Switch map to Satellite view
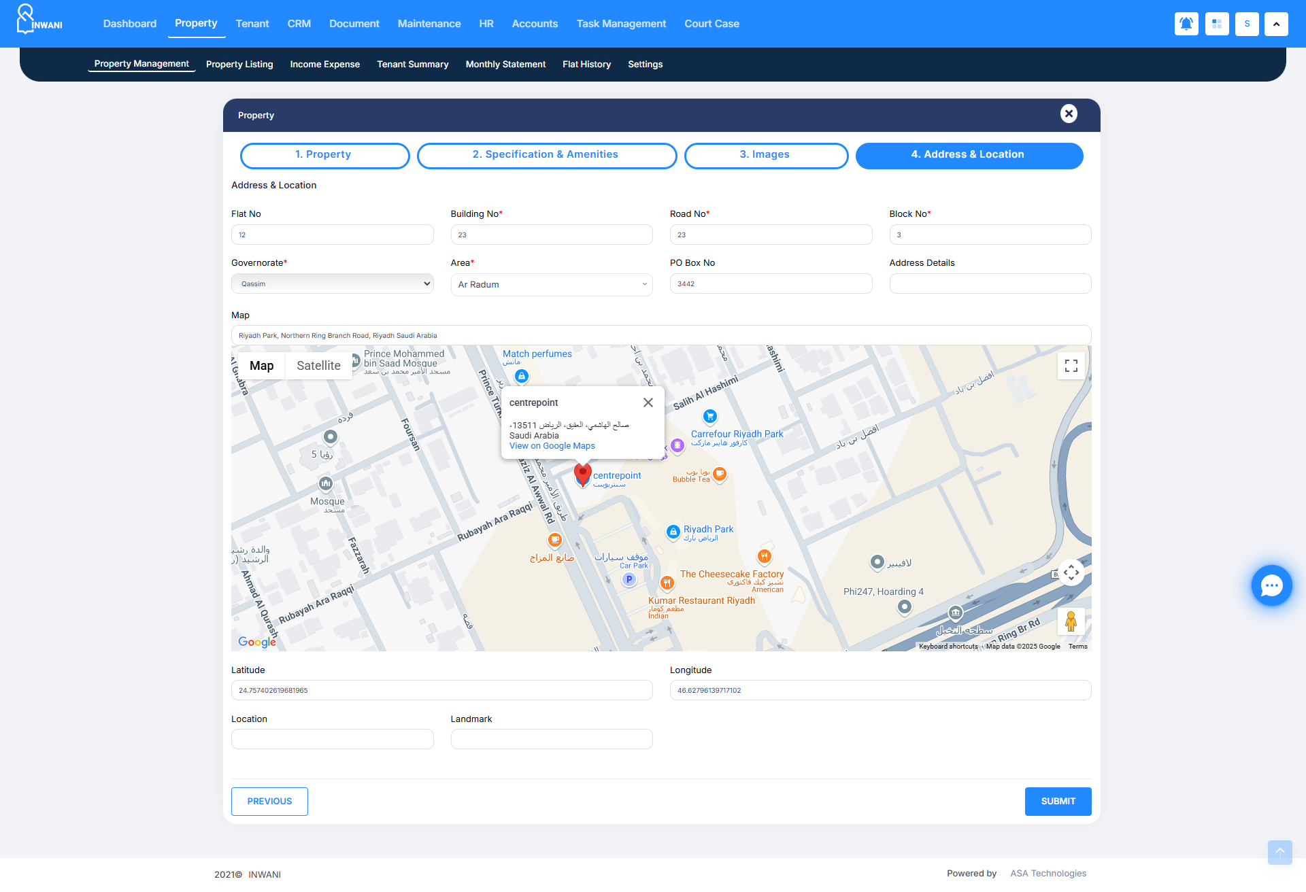The image size is (1306, 892). (318, 366)
